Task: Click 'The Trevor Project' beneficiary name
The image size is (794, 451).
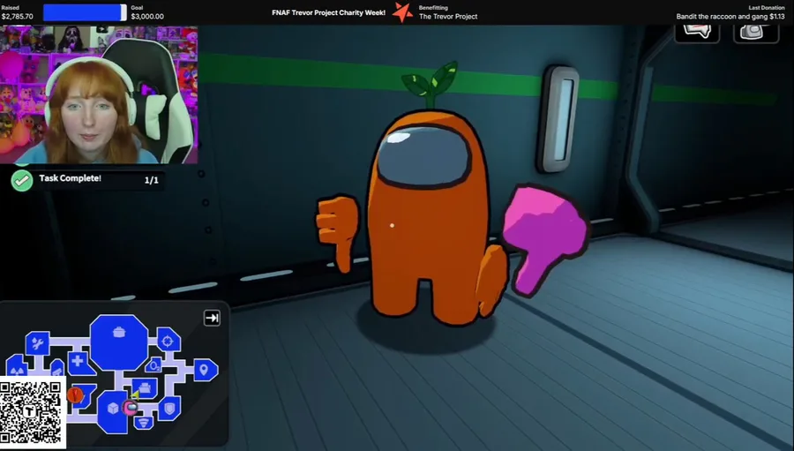Action: [x=448, y=16]
